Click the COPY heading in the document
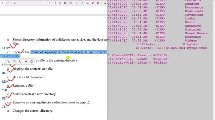The image size is (215, 120). click(6, 48)
